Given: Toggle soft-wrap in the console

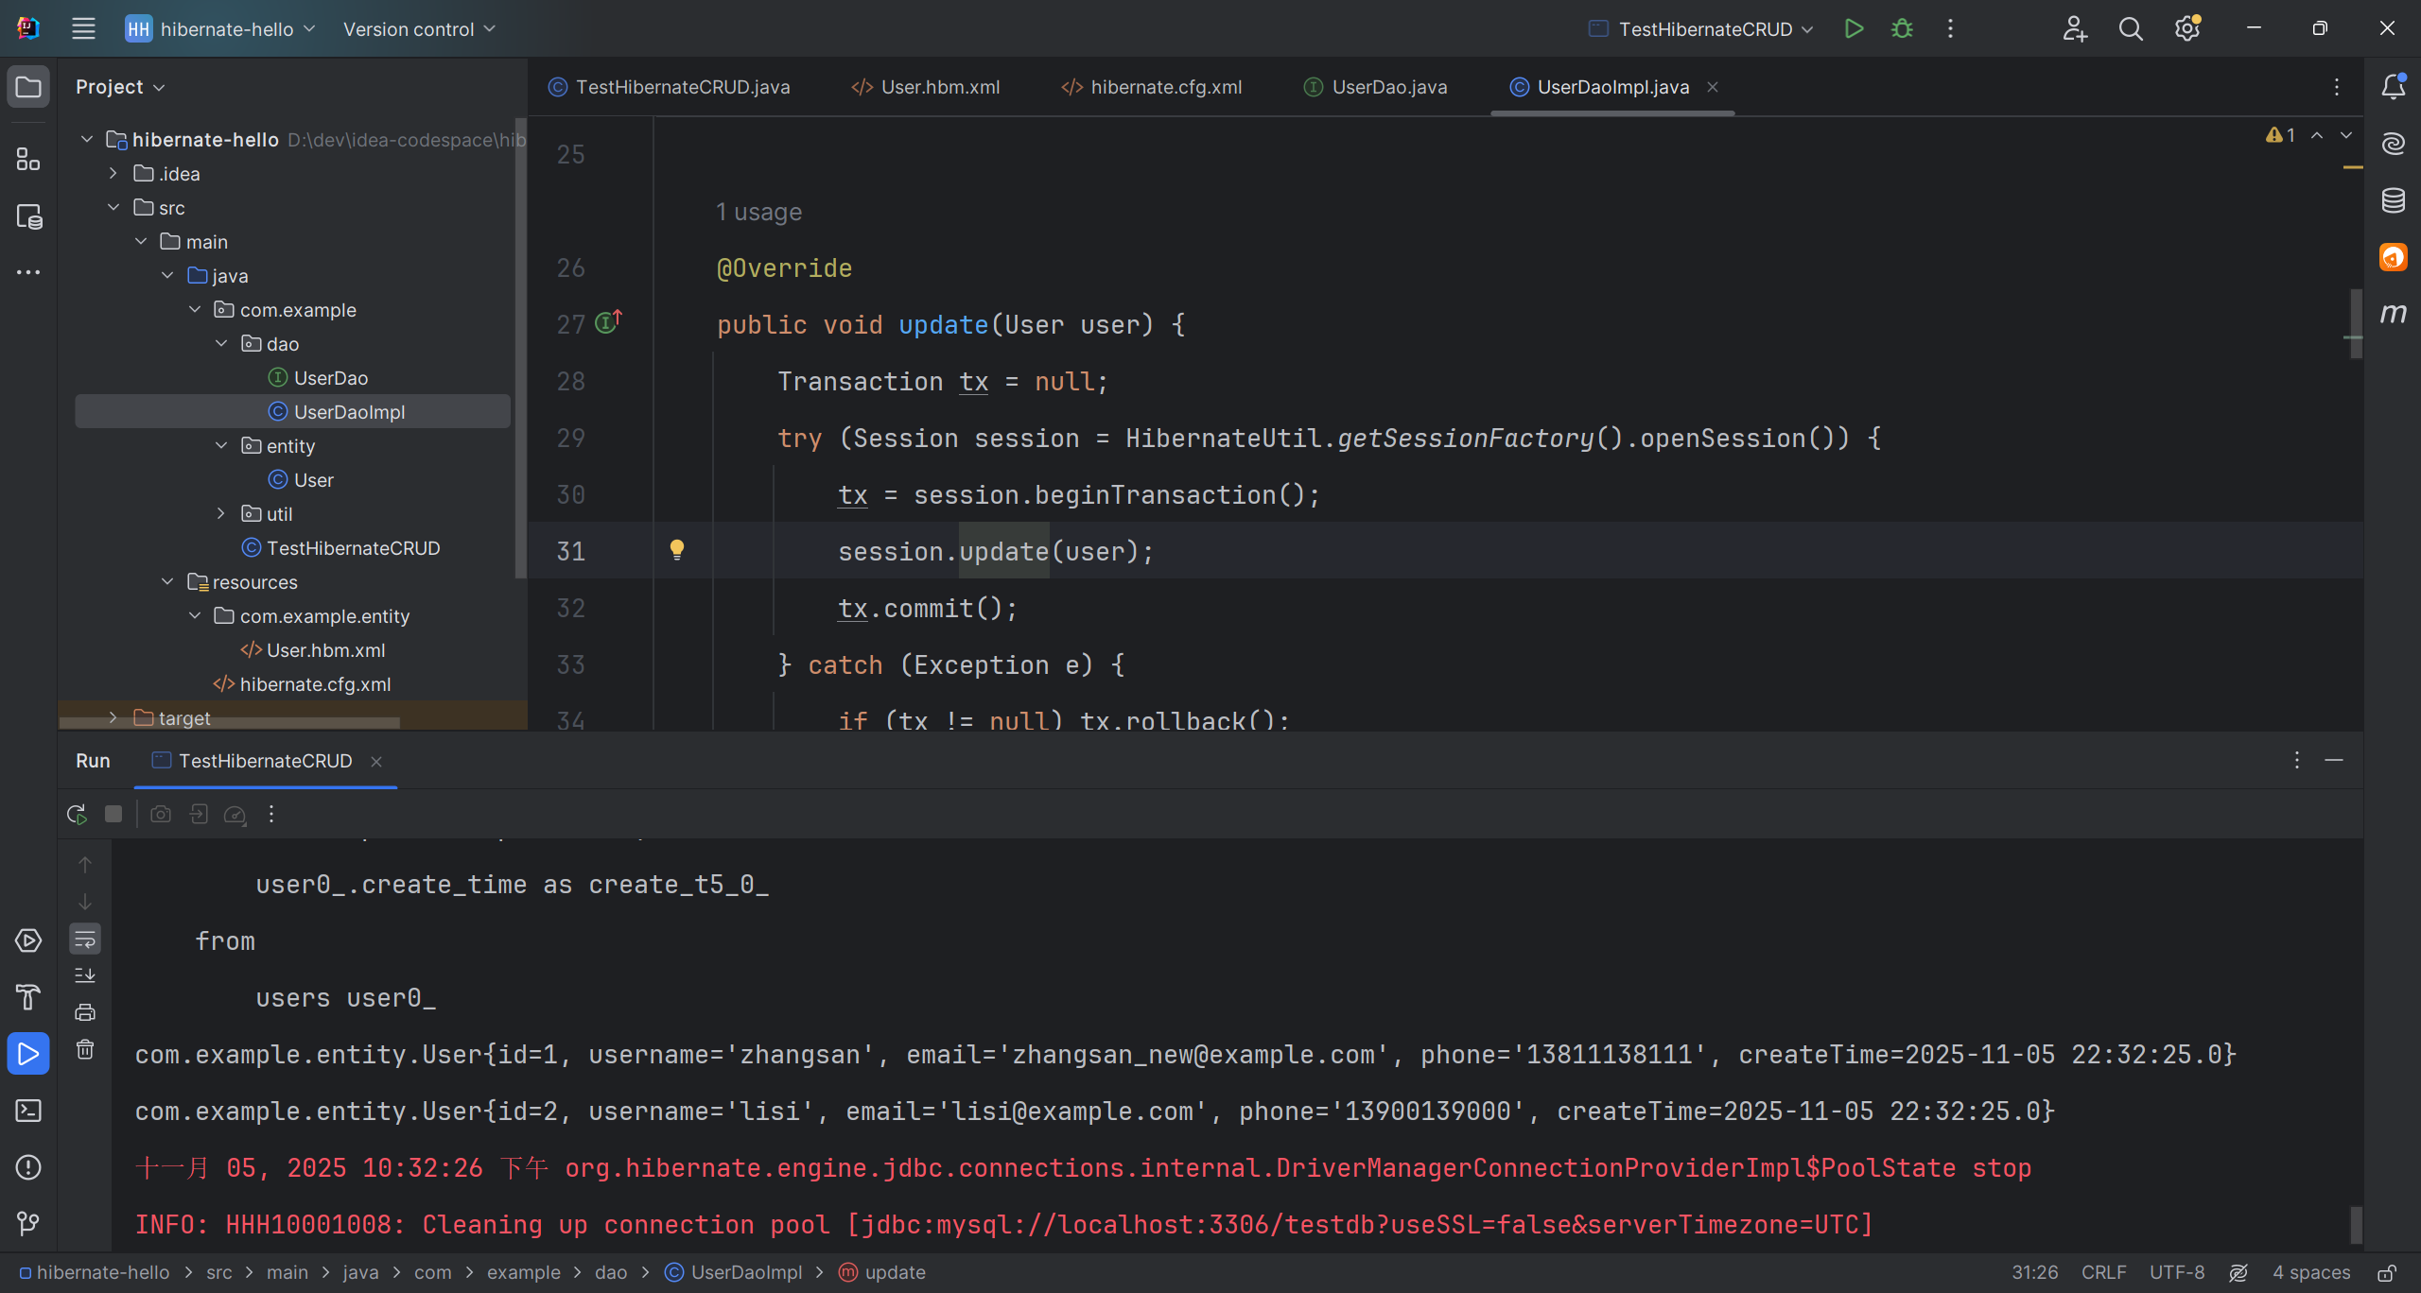Looking at the screenshot, I should [85, 939].
